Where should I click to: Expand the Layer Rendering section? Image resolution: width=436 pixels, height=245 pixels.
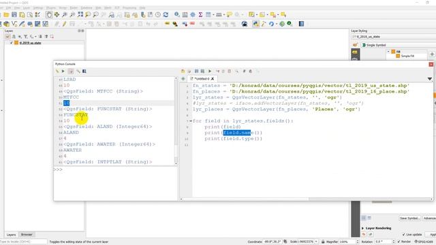(x=362, y=228)
